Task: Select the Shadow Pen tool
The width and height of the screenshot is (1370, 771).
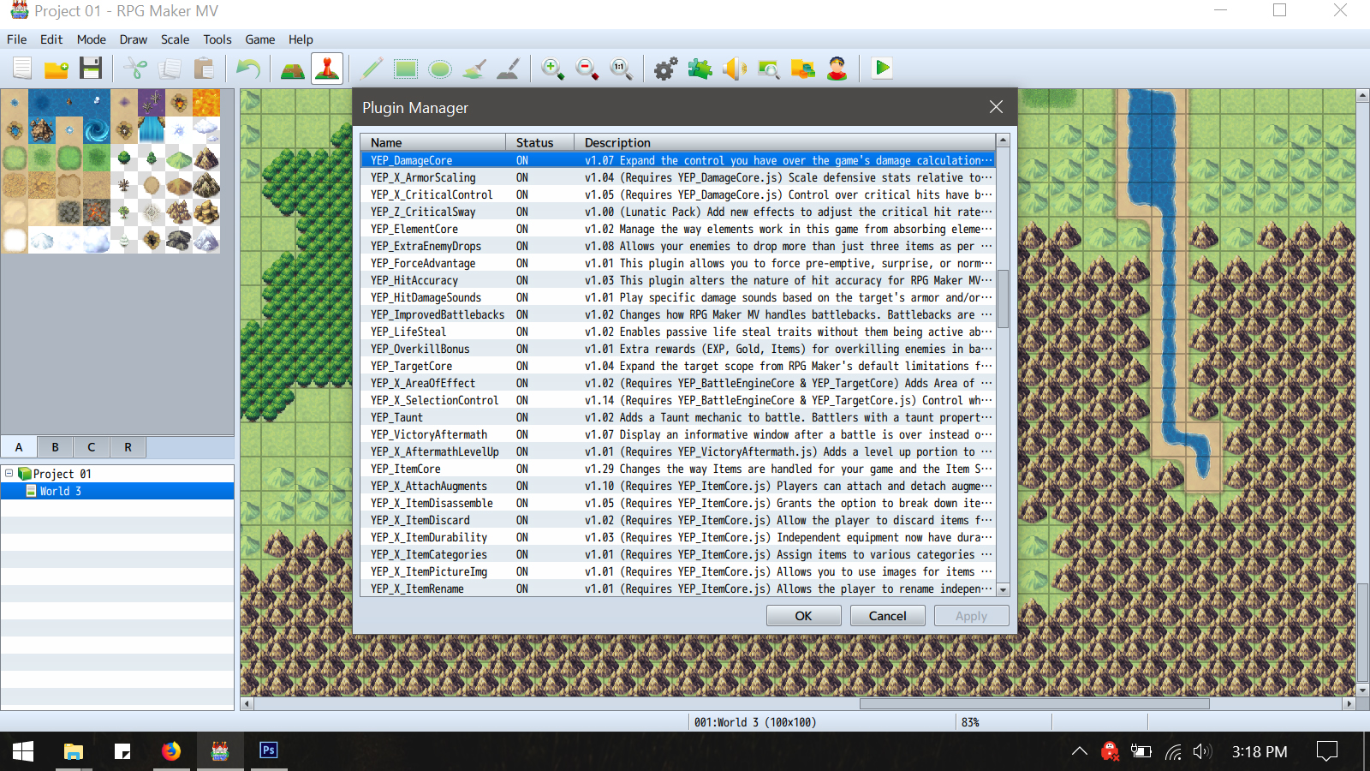Action: tap(509, 69)
